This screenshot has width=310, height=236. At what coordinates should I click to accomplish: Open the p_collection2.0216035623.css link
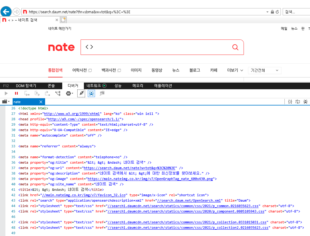pyautogui.click(x=188, y=228)
